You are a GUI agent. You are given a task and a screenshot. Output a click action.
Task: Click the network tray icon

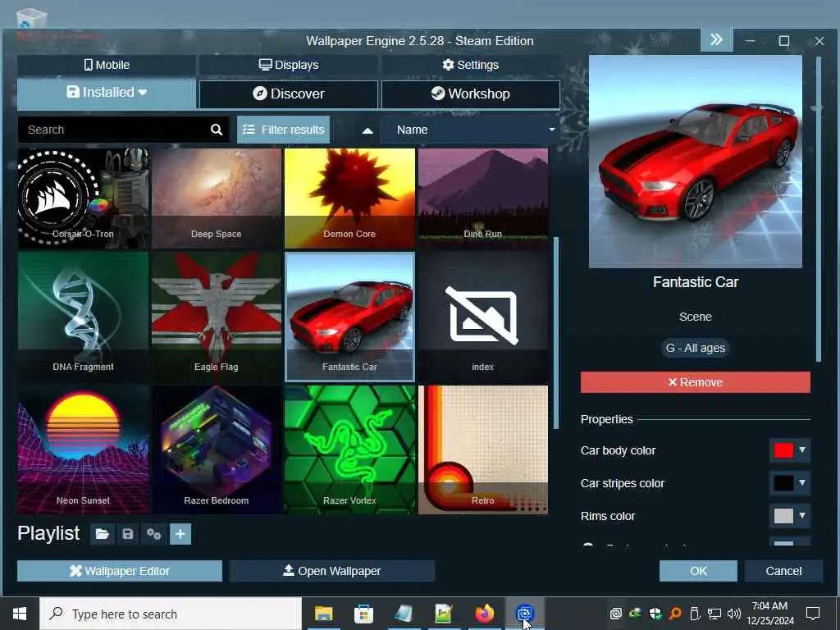click(714, 614)
